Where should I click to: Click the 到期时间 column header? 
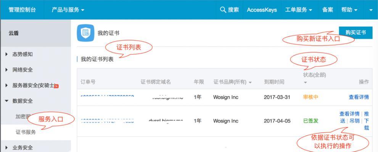[274, 82]
